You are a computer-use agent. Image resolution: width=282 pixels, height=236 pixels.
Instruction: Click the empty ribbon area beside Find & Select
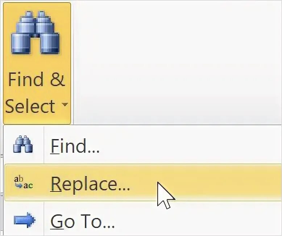(177, 62)
